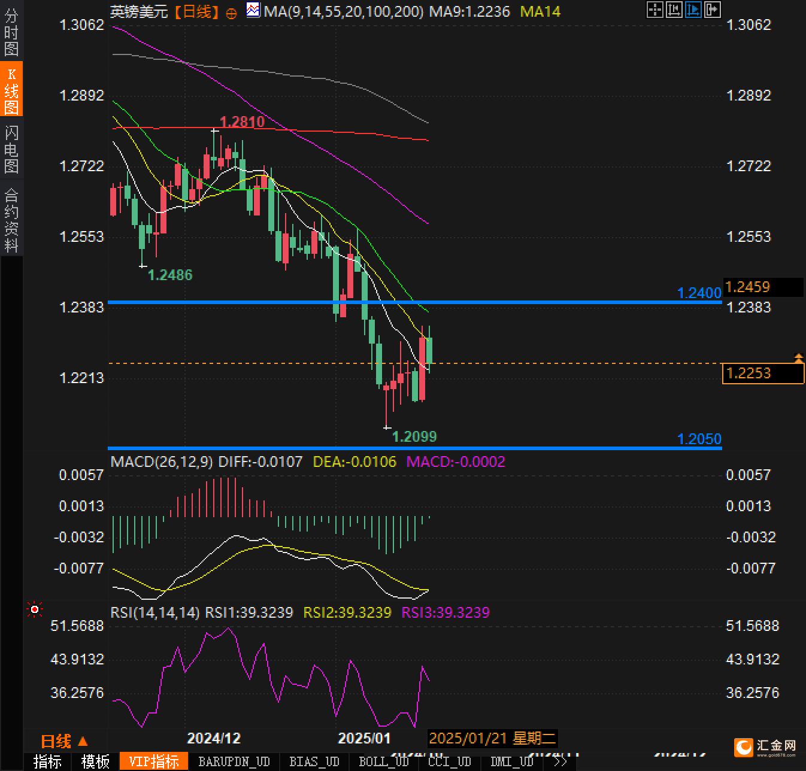
Task: Click the MA indicator chart icon beside MA(9,14,55...)
Action: [253, 10]
